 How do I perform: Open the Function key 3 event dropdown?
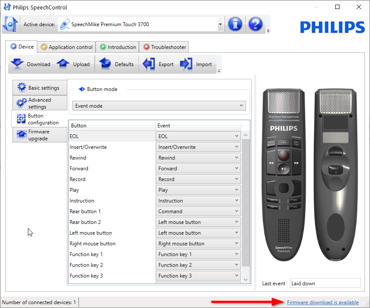[x=198, y=276]
